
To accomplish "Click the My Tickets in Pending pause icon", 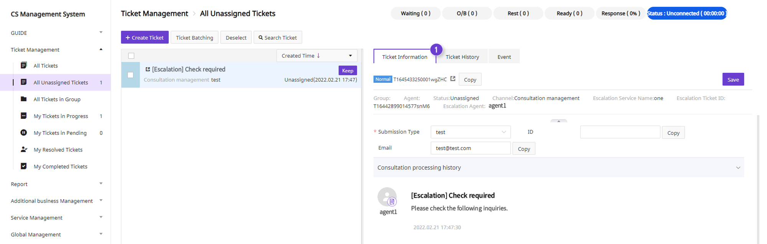I will 23,133.
